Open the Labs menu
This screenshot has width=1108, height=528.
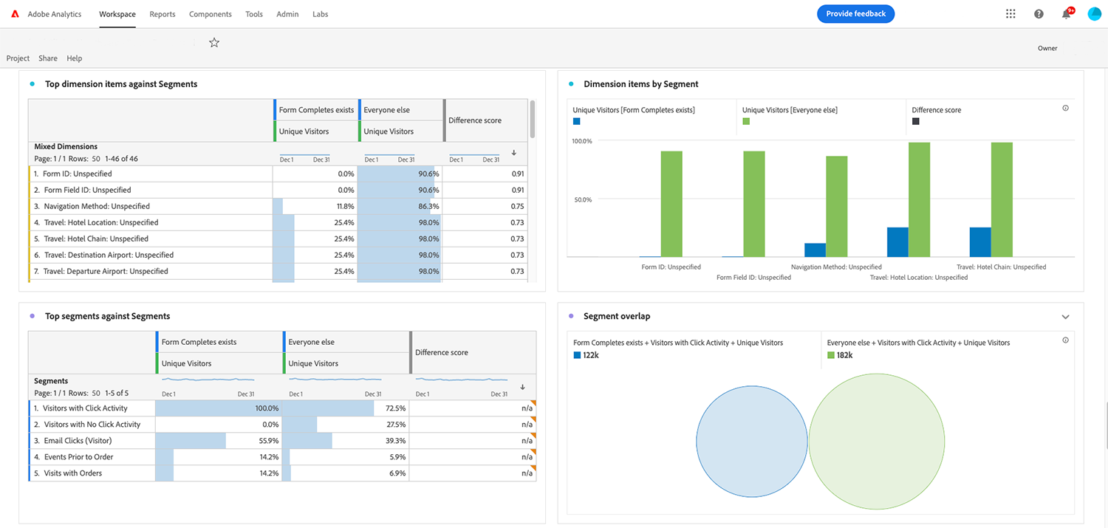[x=320, y=14]
